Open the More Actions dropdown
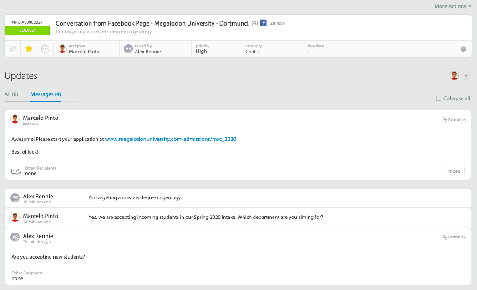The width and height of the screenshot is (477, 290). (453, 6)
